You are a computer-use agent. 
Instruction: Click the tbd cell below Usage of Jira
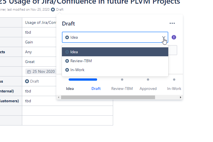click(39, 32)
